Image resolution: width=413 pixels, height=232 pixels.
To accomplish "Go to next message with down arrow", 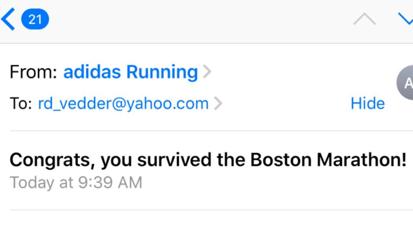I will (x=406, y=18).
